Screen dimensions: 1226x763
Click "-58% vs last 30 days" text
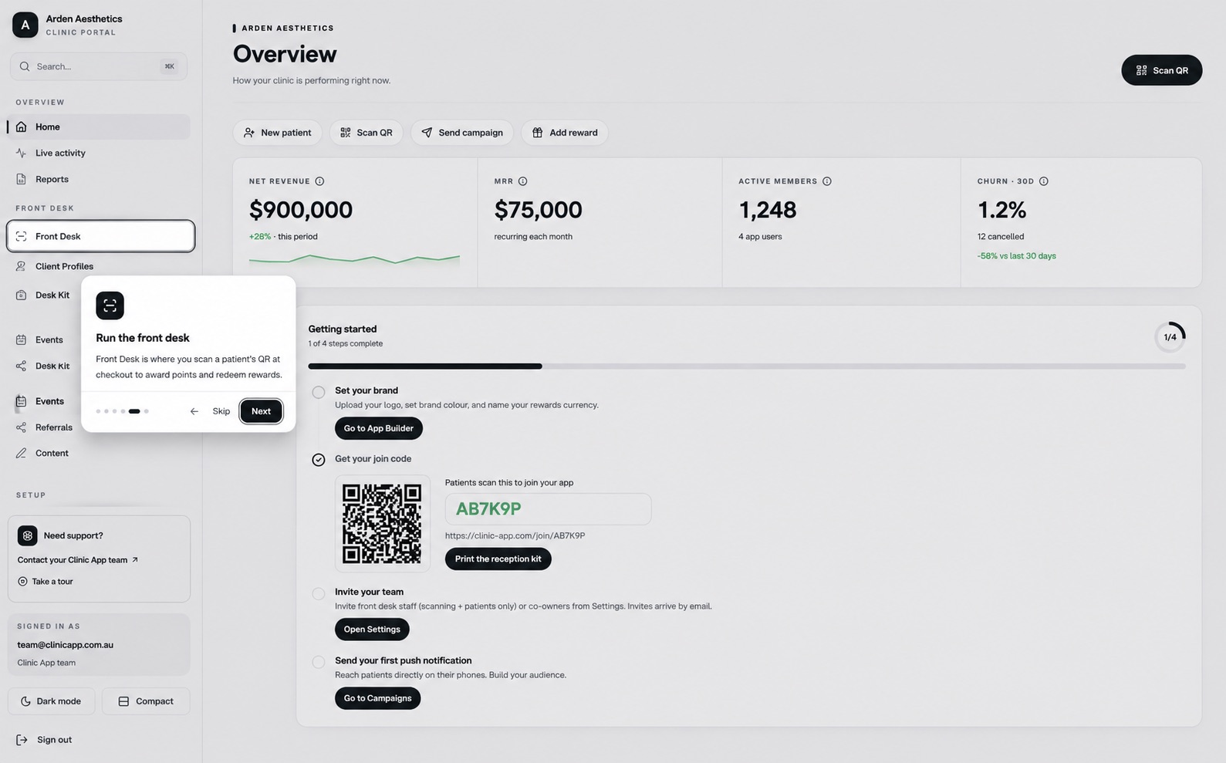coord(1016,256)
